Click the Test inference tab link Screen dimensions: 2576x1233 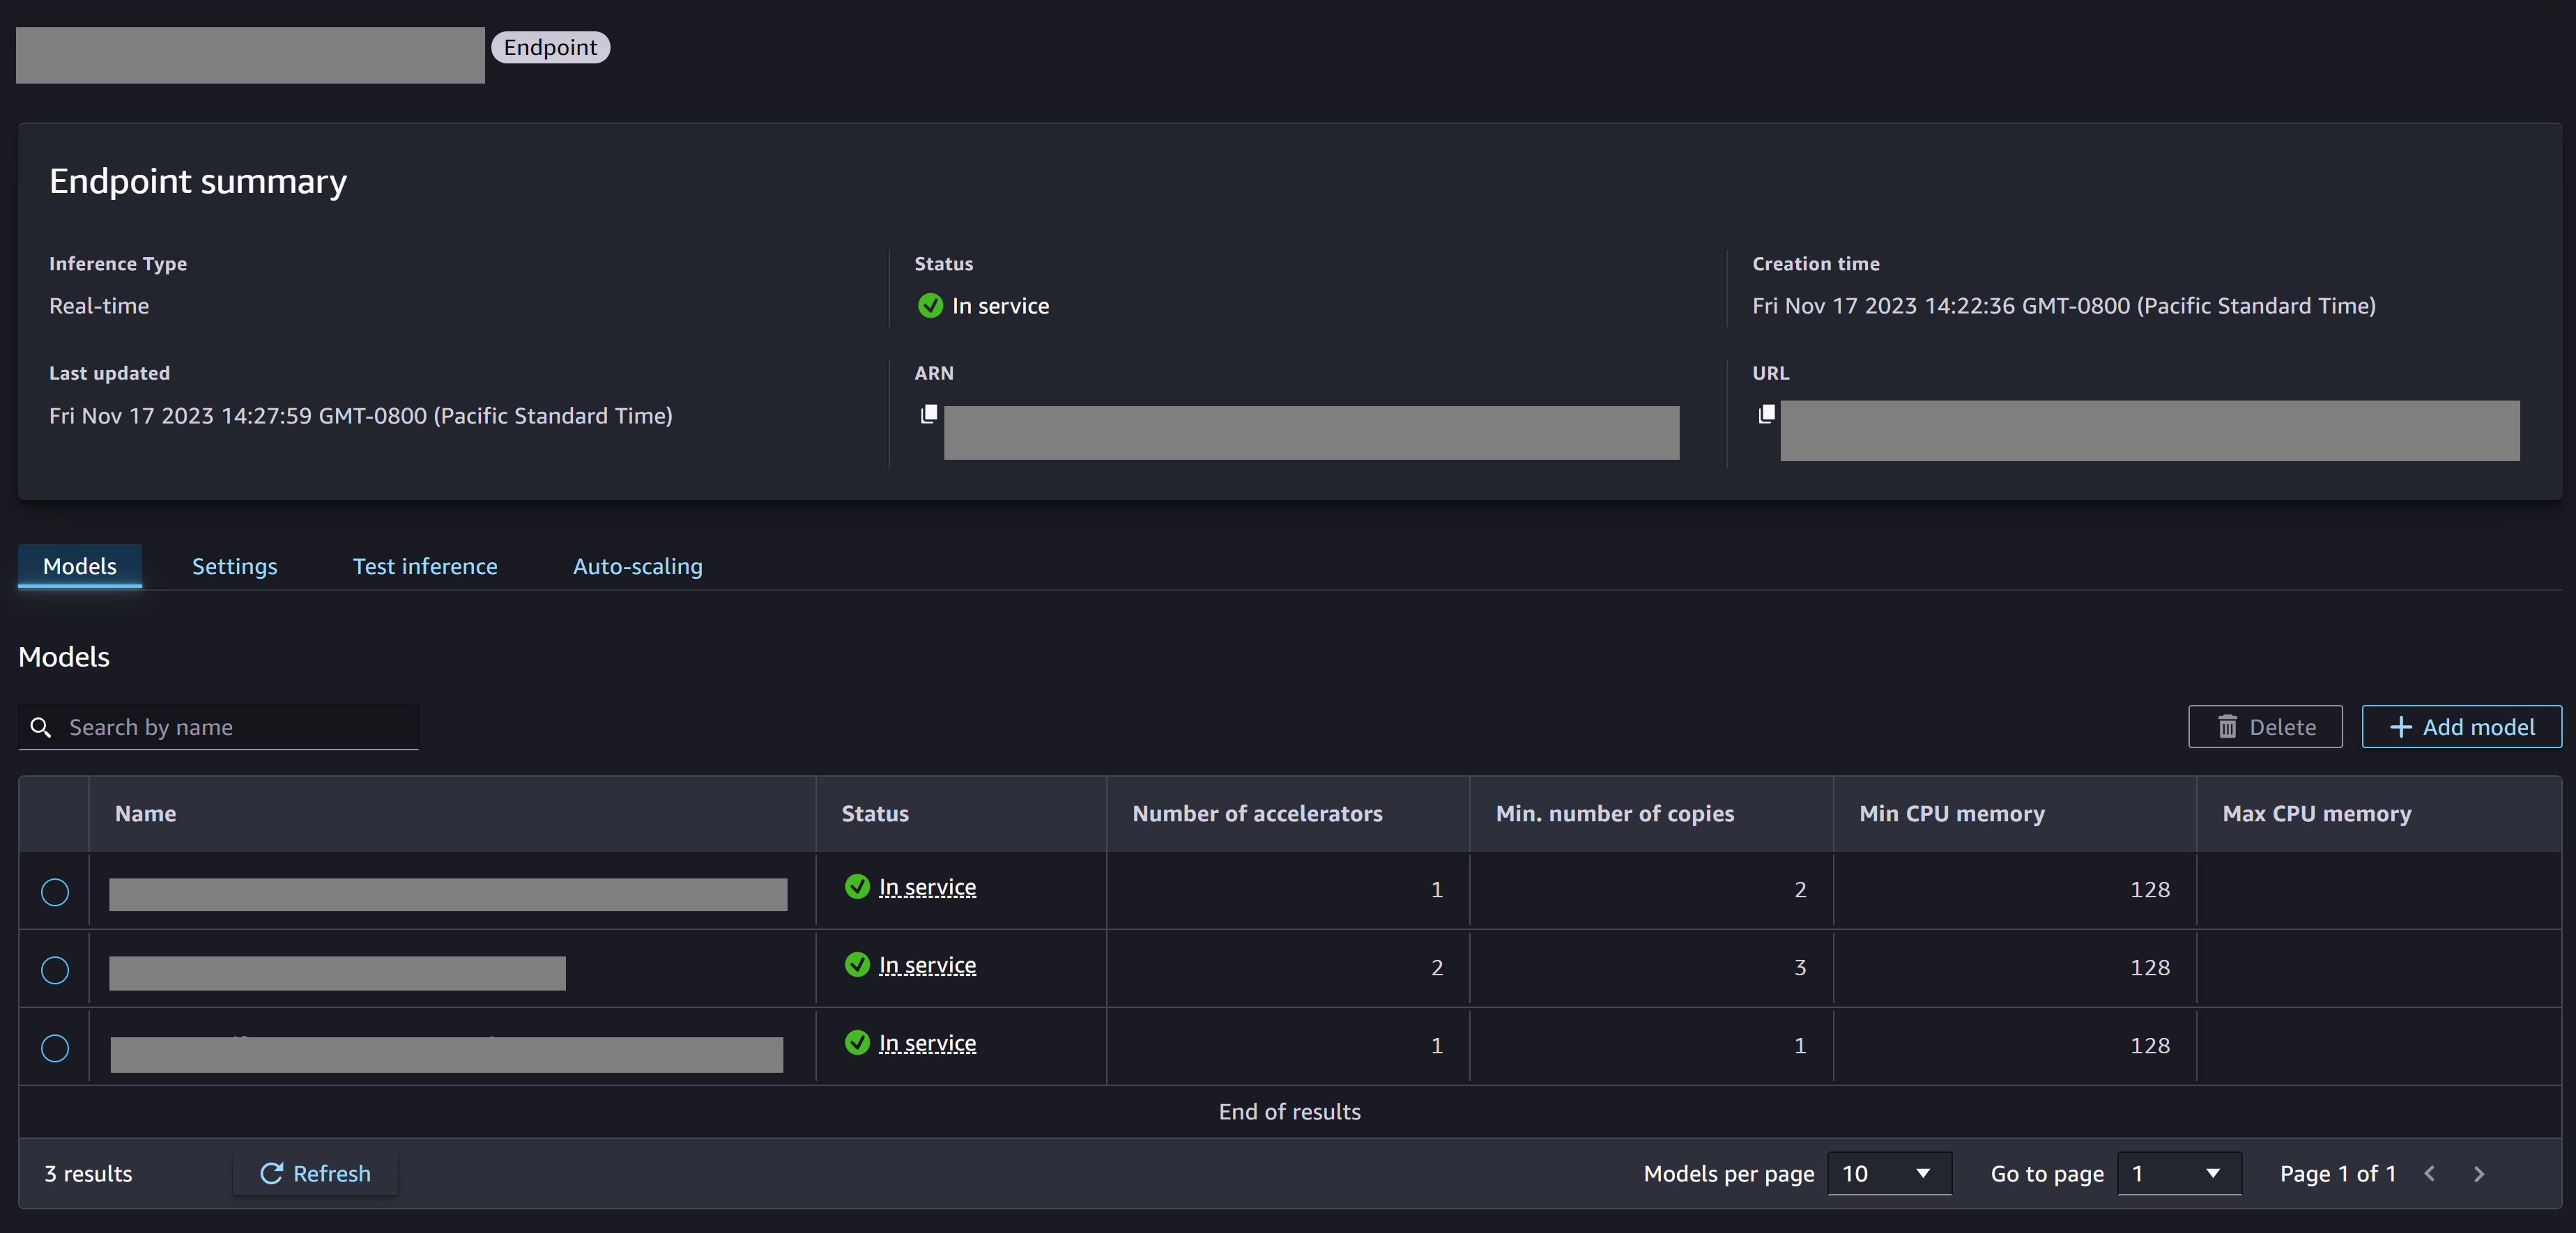coord(425,565)
